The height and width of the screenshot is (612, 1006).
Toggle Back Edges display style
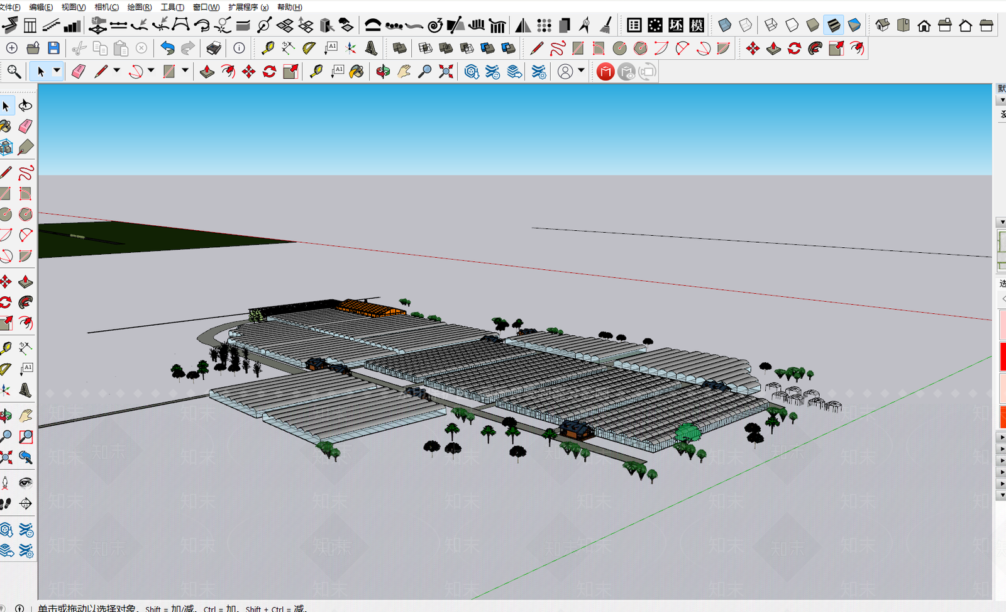(x=745, y=25)
